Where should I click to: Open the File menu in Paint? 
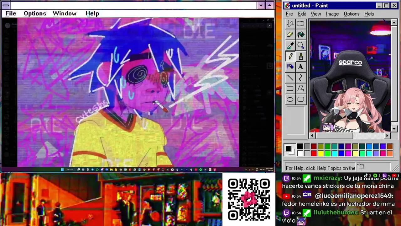[289, 14]
